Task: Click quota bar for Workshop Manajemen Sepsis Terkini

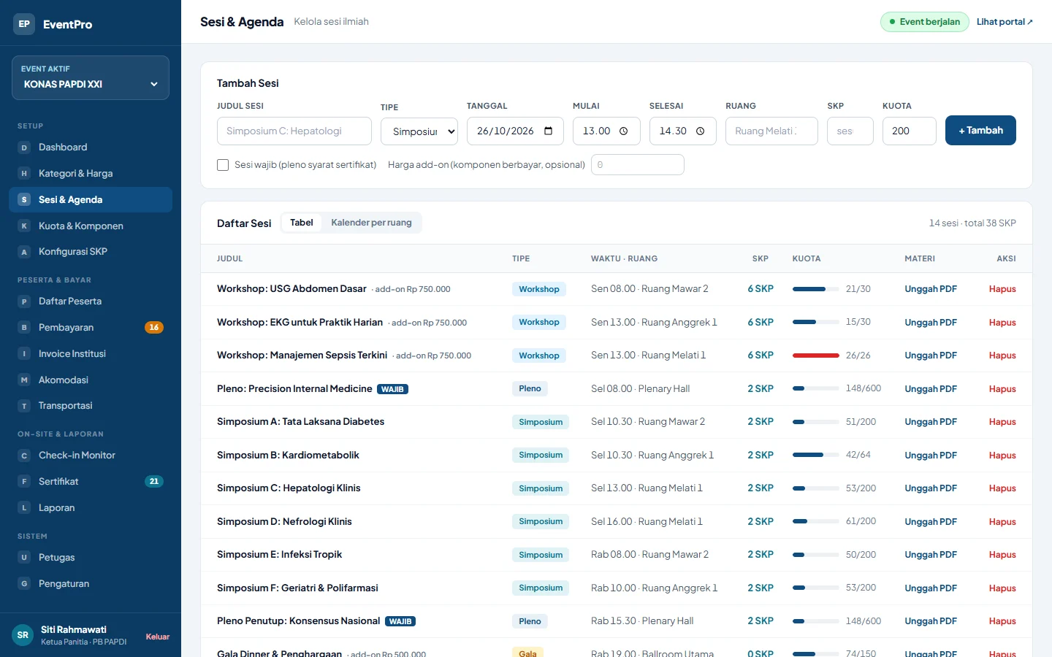Action: (816, 356)
